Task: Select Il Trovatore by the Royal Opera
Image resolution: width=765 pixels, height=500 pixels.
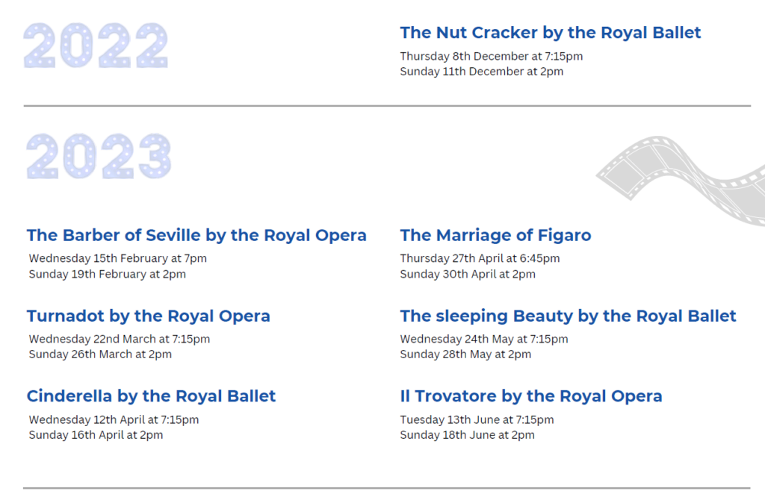Action: [531, 396]
